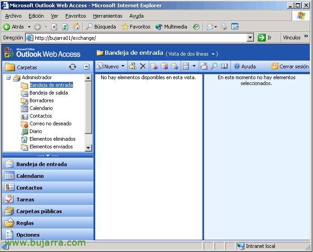Open the Herramientas menu
The image size is (313, 252).
(x=108, y=16)
